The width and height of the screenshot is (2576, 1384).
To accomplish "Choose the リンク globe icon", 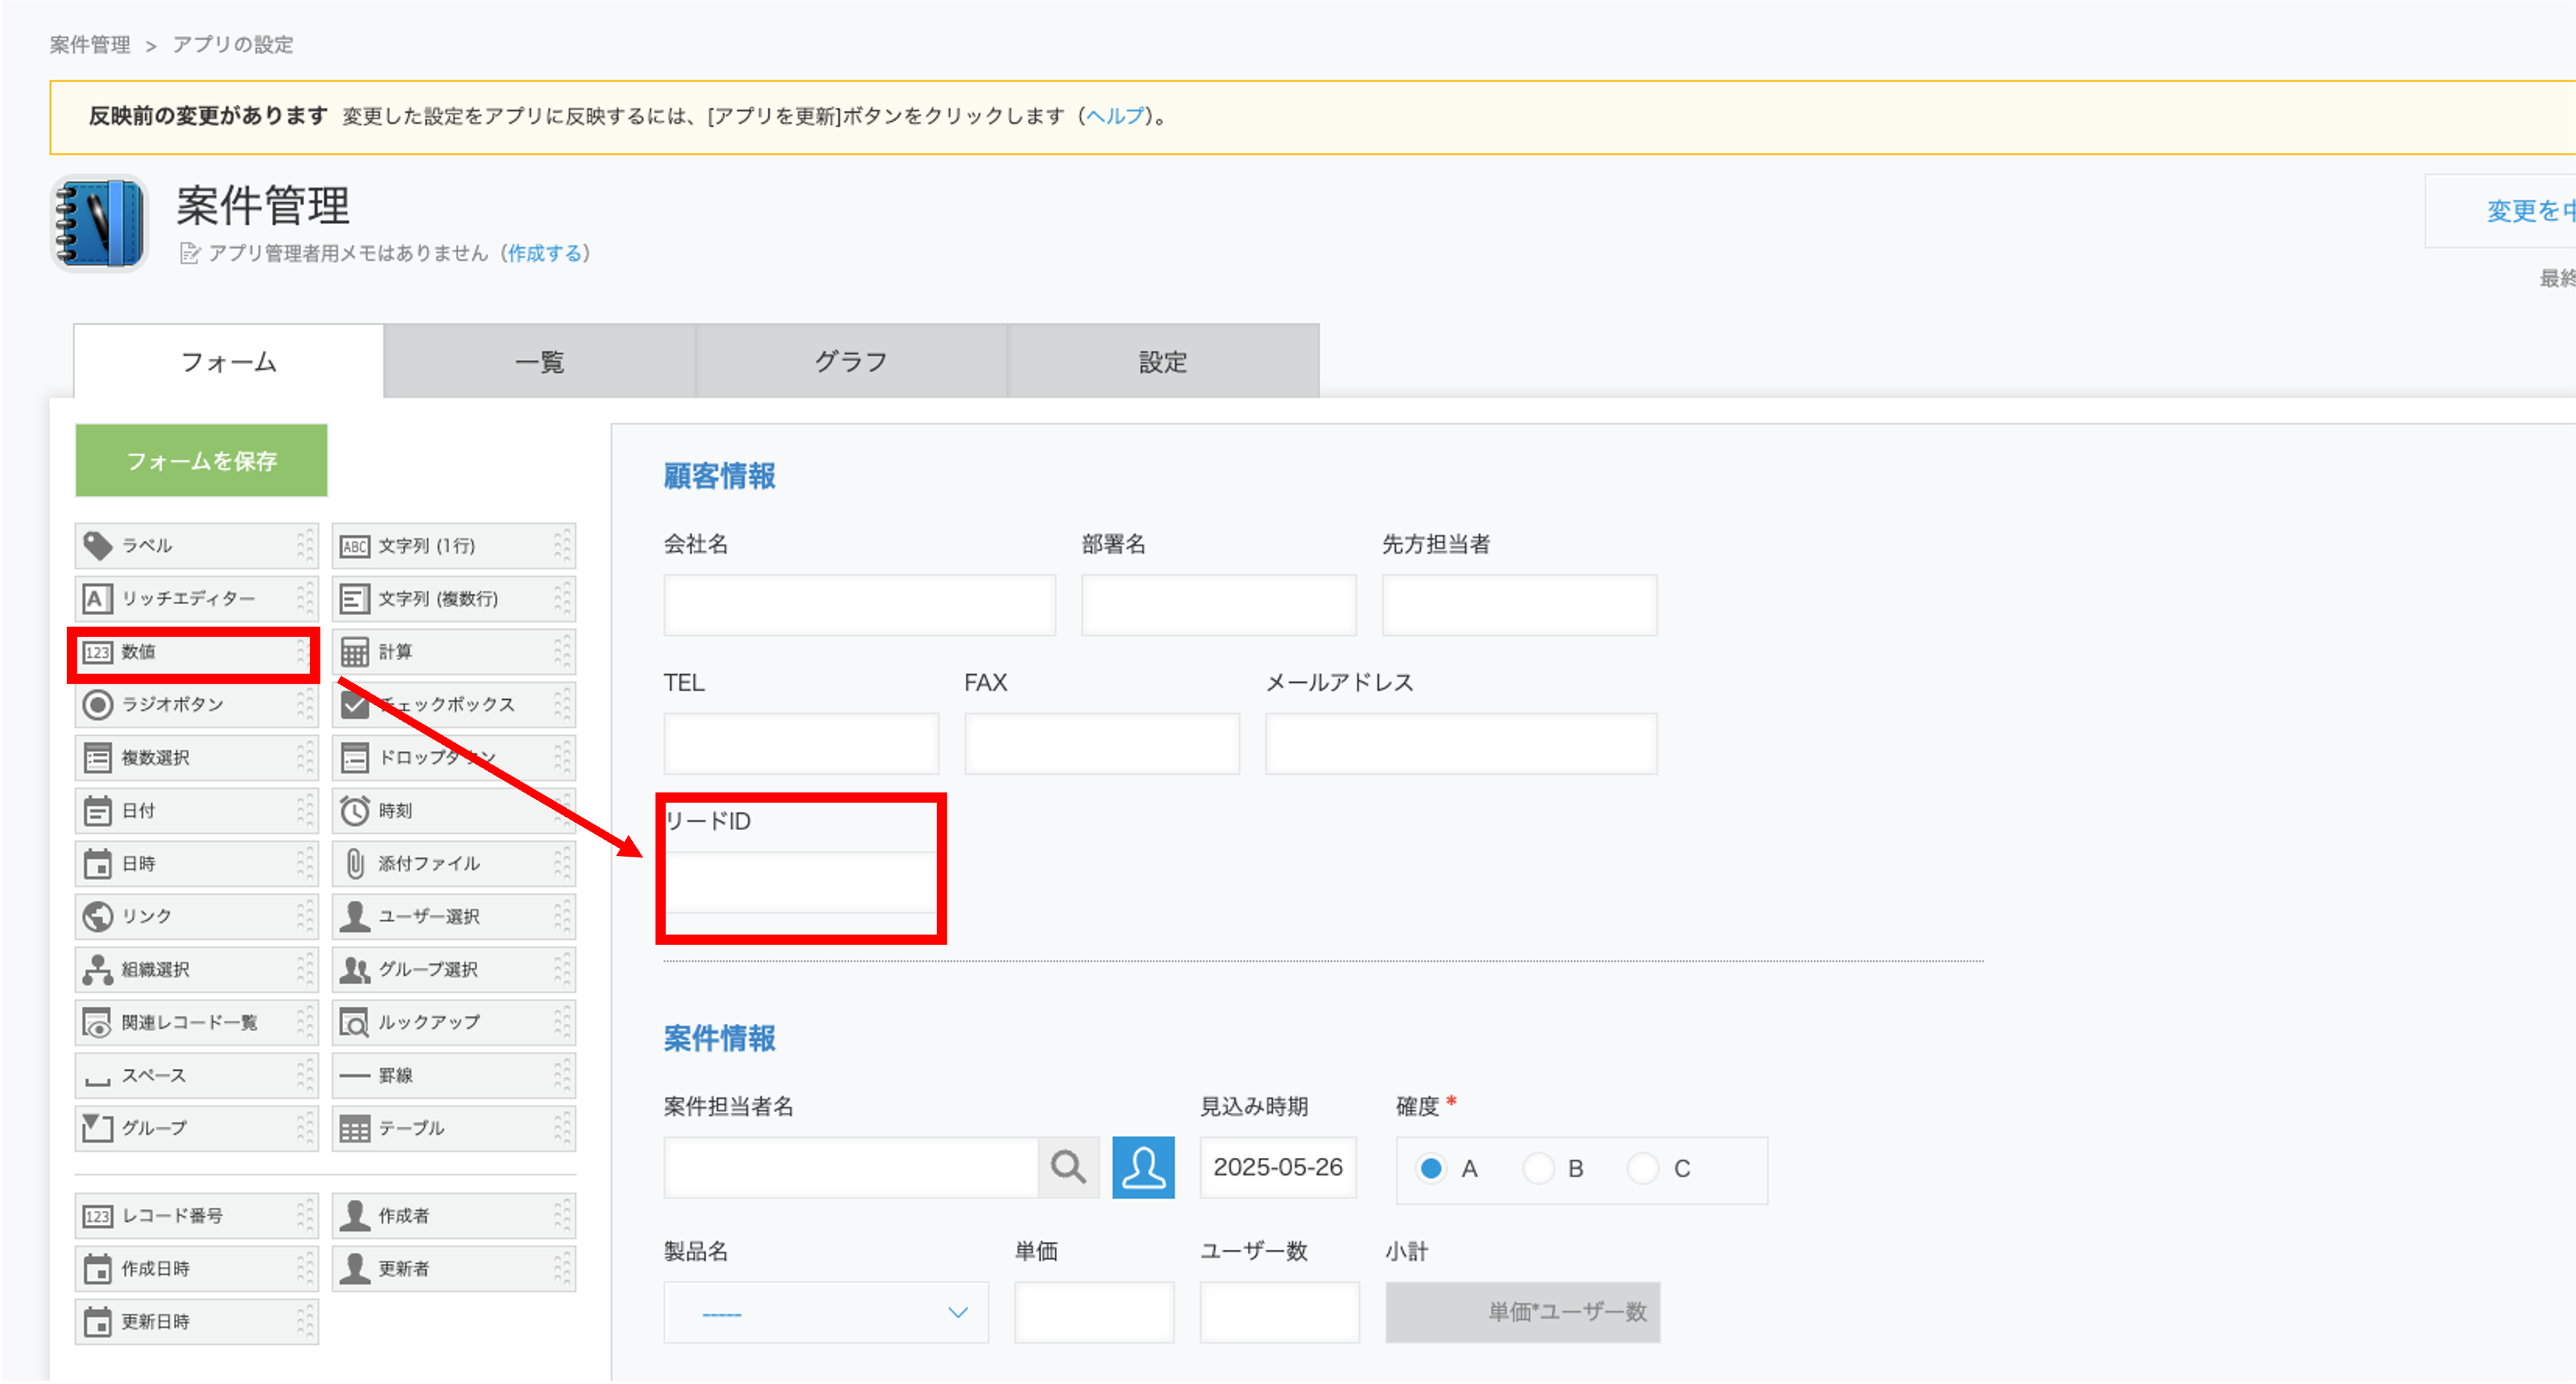I will coord(97,917).
